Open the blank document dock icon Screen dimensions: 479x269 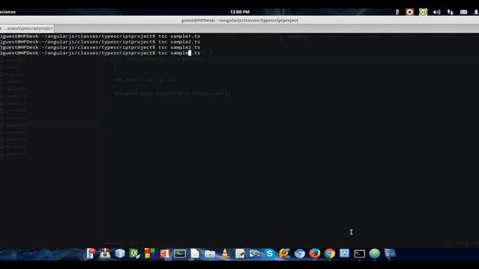195,254
